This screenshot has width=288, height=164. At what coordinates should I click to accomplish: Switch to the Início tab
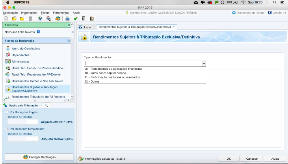86,27
